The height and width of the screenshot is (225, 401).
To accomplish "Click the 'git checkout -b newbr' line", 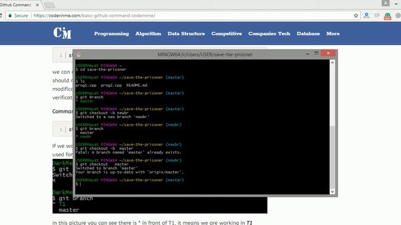I will (x=102, y=112).
